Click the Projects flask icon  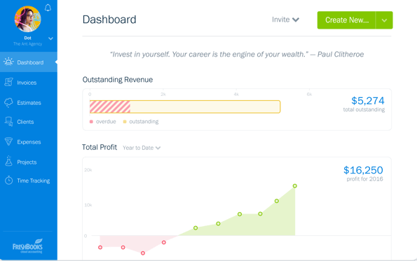click(x=8, y=161)
